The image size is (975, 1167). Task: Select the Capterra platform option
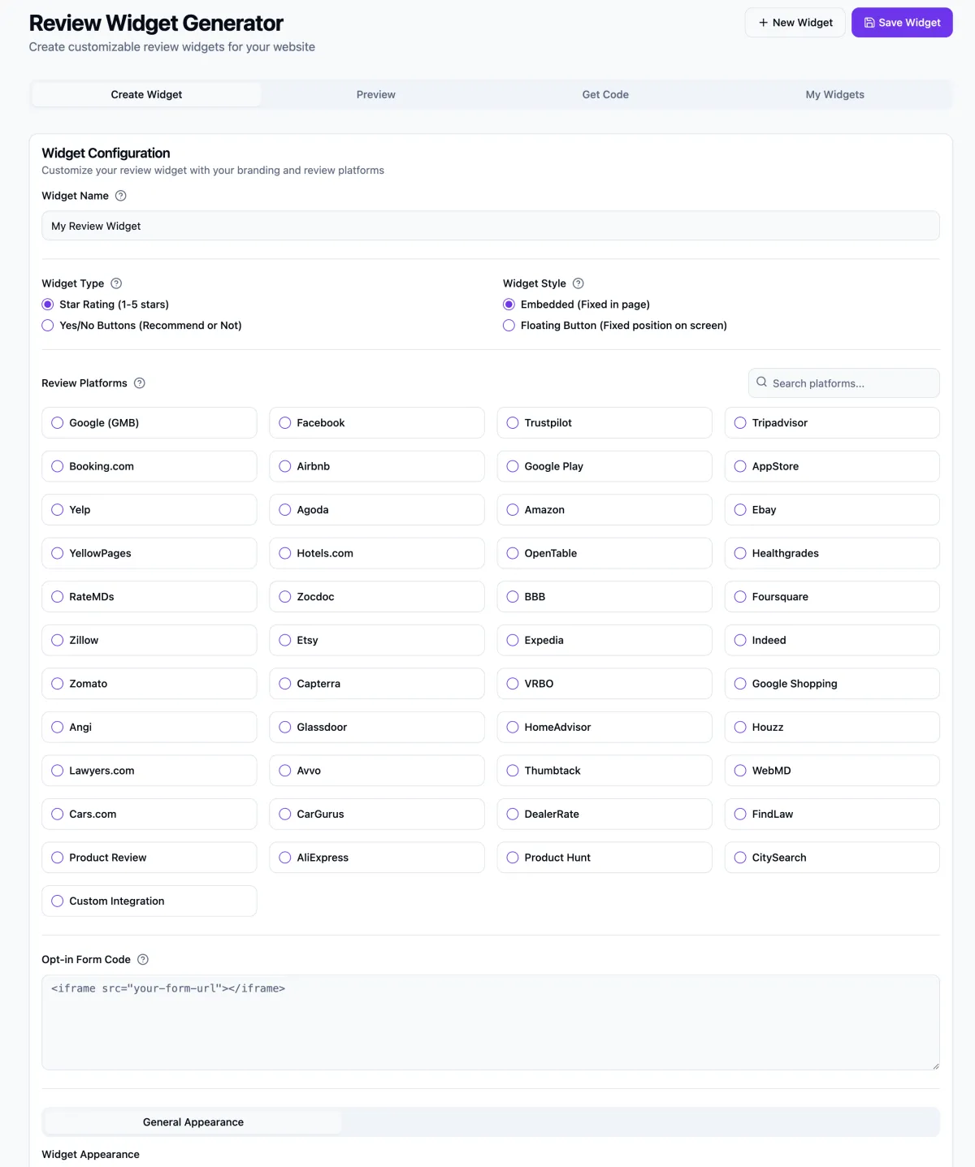[x=377, y=684]
